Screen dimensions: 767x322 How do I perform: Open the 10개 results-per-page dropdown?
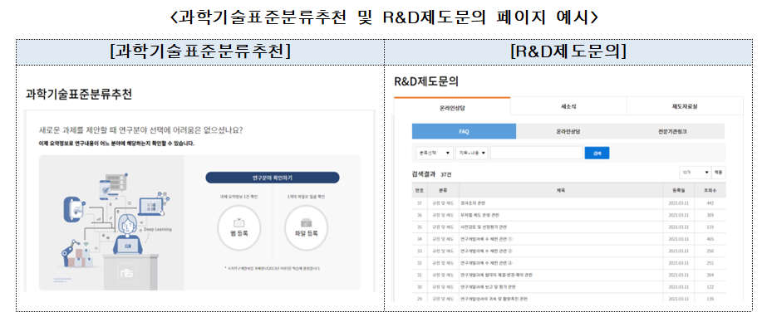[695, 173]
